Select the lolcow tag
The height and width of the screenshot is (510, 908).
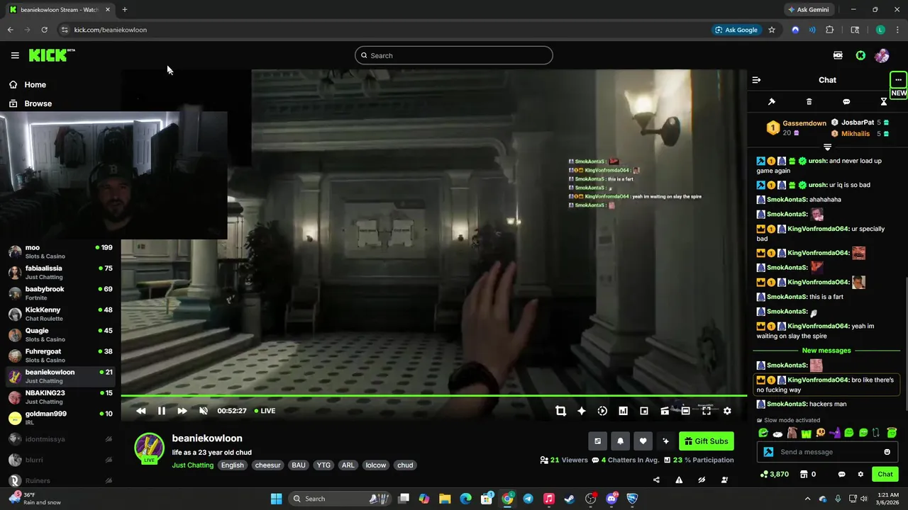[x=376, y=465]
